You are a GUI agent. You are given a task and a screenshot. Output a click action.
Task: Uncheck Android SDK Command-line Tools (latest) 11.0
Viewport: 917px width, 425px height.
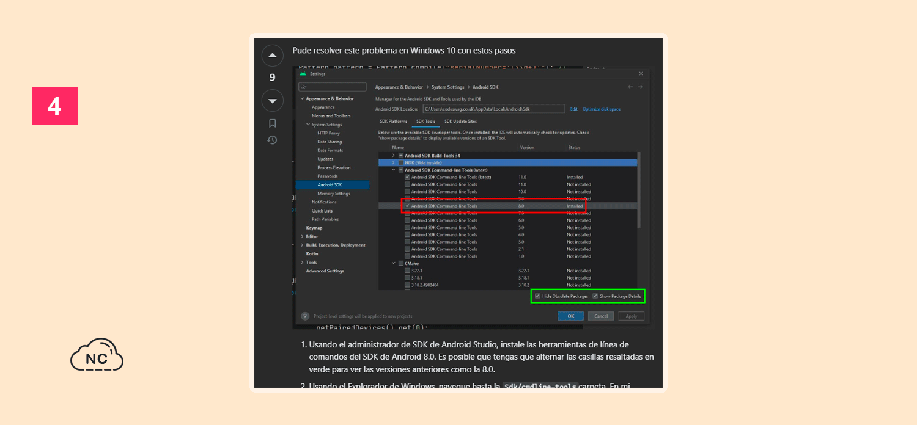coord(408,177)
